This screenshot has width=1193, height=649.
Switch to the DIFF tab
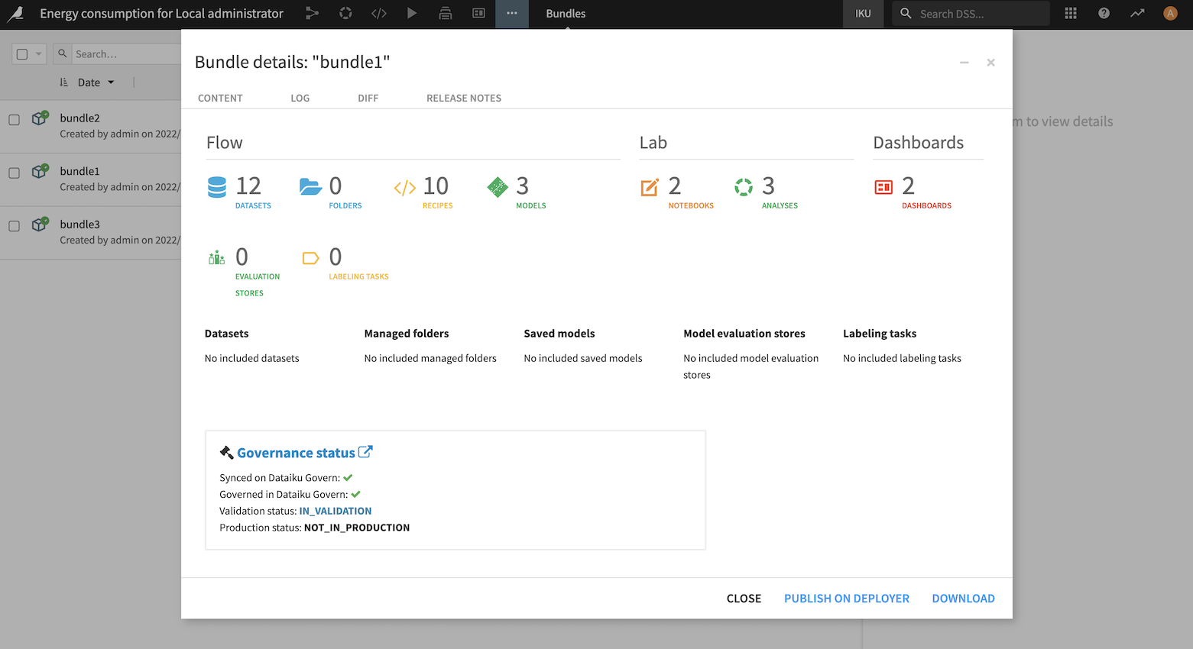click(x=368, y=98)
